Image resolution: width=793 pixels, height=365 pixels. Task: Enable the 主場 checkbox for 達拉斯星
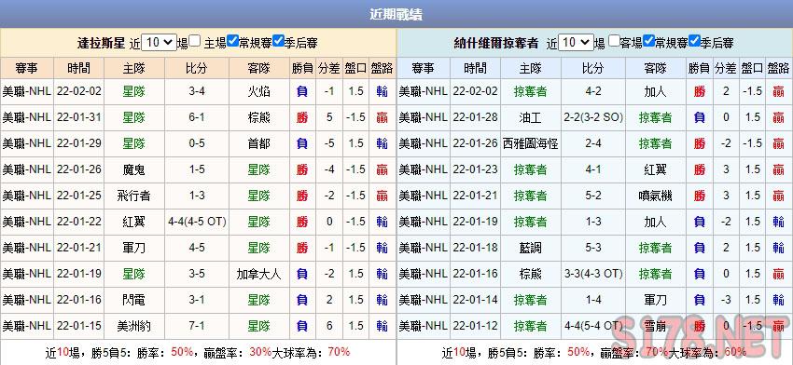click(195, 41)
